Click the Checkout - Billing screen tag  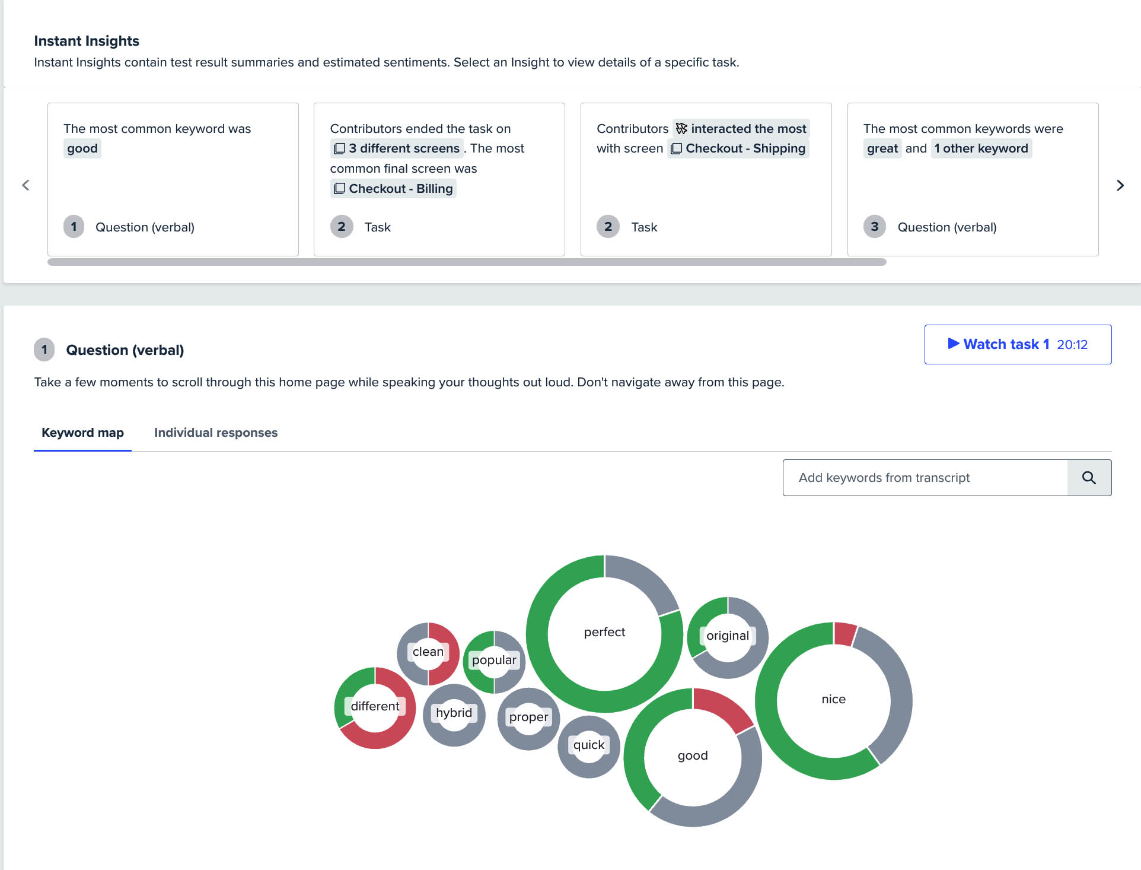tap(394, 189)
